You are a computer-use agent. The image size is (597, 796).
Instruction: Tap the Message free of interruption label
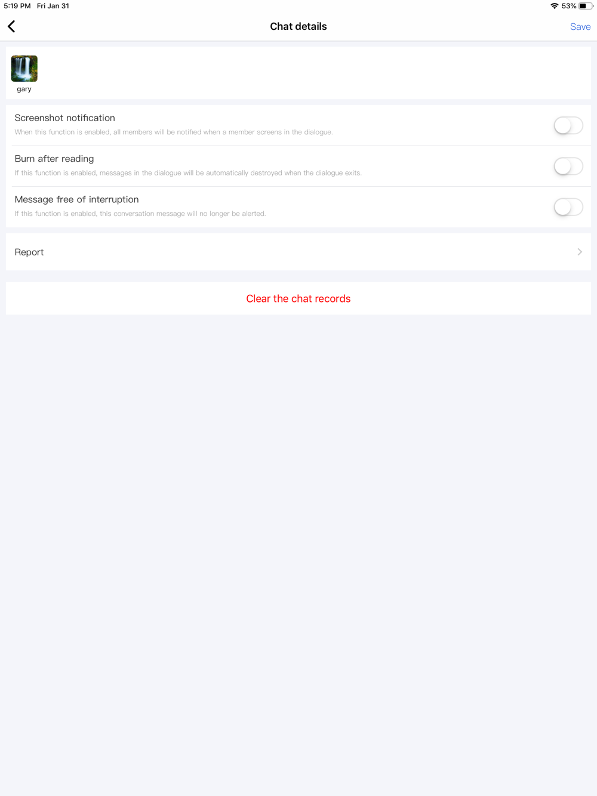point(76,199)
